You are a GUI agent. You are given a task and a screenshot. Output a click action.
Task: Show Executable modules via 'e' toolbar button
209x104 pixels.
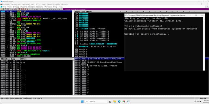pyautogui.click(x=35, y=9)
